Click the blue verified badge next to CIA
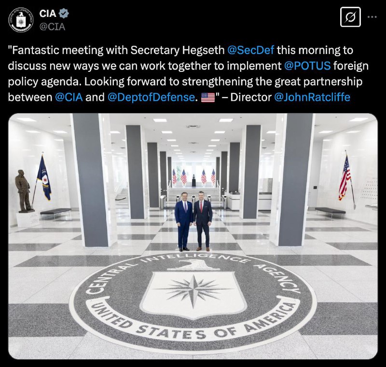386x367 pixels. pyautogui.click(x=65, y=14)
